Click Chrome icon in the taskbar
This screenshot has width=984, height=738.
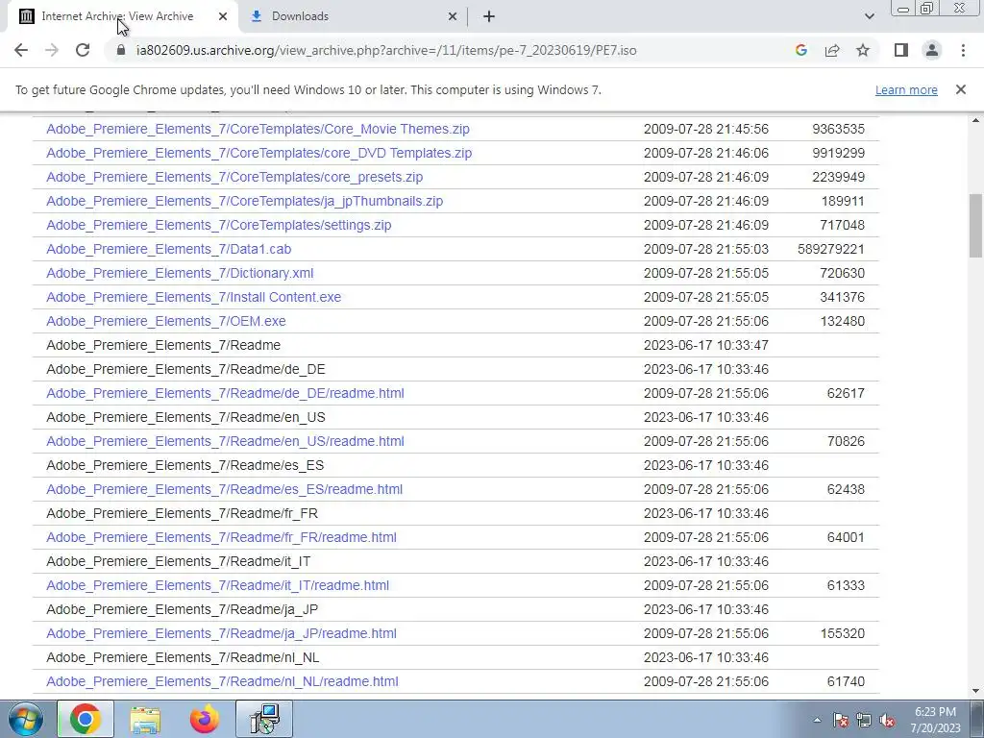pos(86,719)
